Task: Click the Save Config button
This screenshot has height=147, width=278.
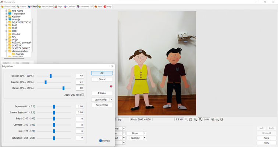Action: [x=102, y=105]
